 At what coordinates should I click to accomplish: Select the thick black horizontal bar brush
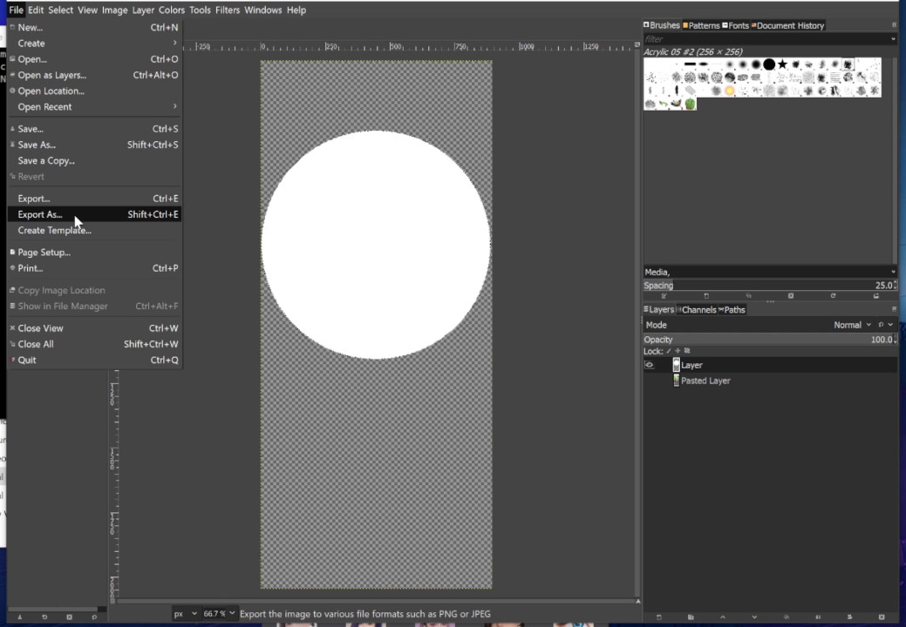pyautogui.click(x=690, y=64)
